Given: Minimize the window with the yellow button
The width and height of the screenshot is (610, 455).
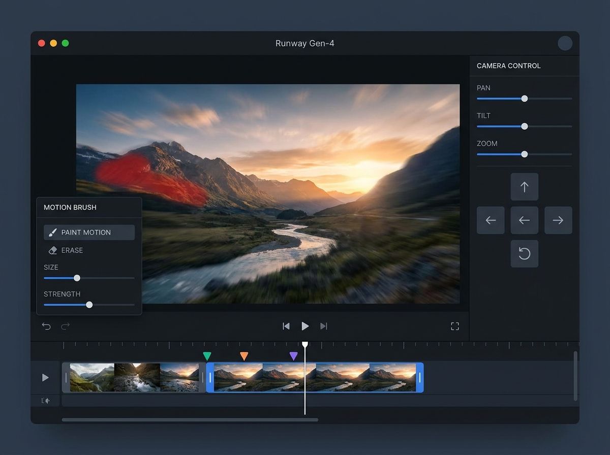Looking at the screenshot, I should point(53,43).
